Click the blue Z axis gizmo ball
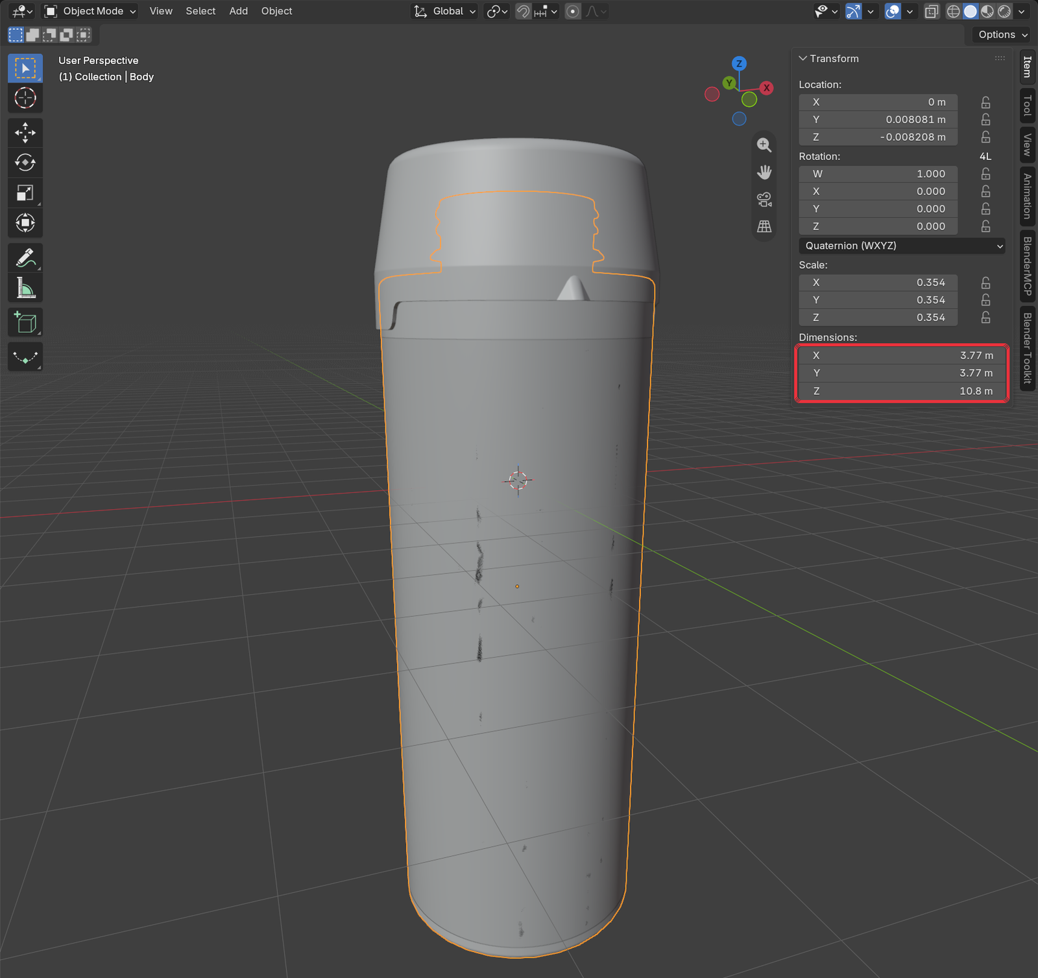The width and height of the screenshot is (1038, 978). (x=739, y=64)
